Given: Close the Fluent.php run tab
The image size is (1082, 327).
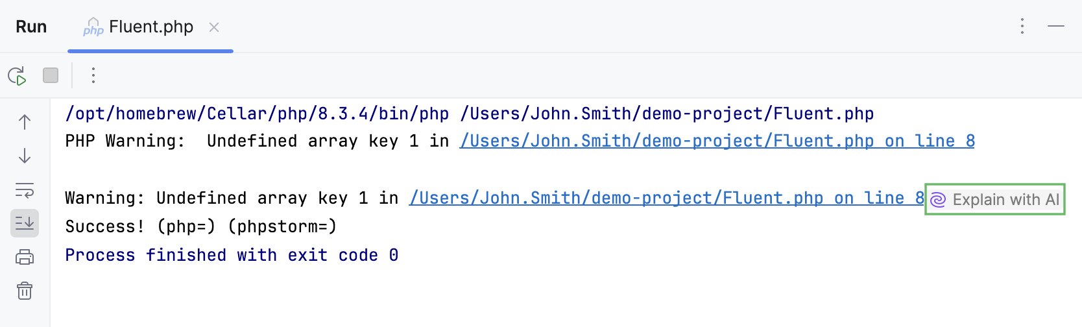Looking at the screenshot, I should point(214,27).
